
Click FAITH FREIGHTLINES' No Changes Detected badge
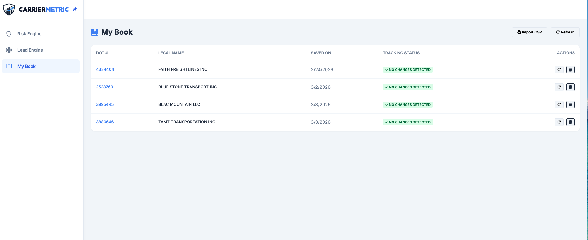pyautogui.click(x=408, y=70)
